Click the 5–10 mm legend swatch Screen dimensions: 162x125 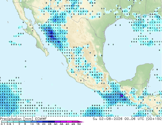(28, 122)
